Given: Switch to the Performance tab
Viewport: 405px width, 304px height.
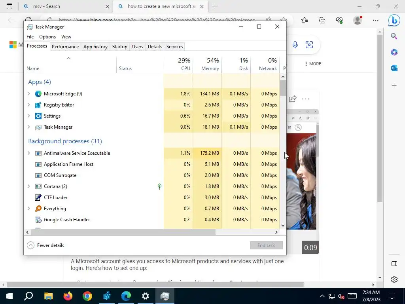Looking at the screenshot, I should (65, 47).
